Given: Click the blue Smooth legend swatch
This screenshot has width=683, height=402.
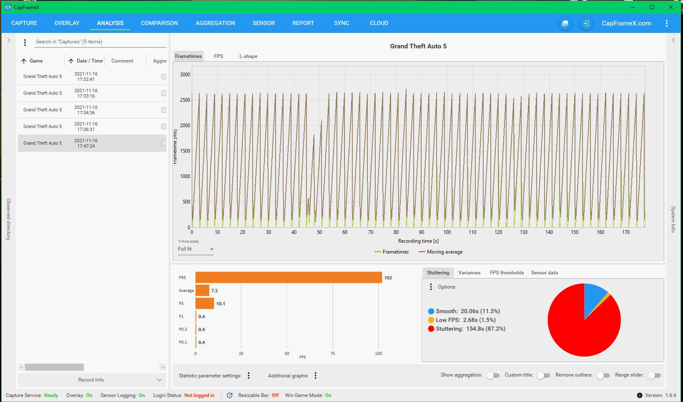Looking at the screenshot, I should tap(431, 312).
